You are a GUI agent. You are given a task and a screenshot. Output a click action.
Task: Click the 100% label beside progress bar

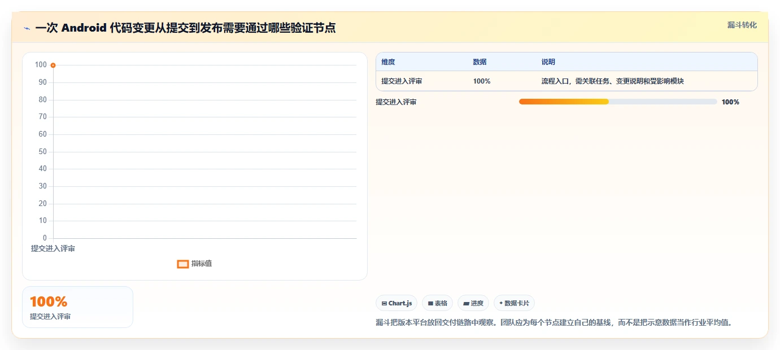(x=730, y=102)
